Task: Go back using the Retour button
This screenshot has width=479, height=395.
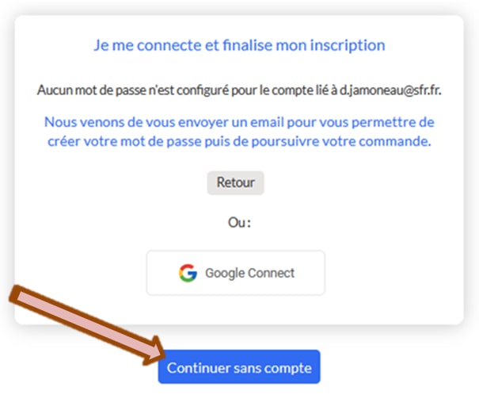Action: (x=235, y=182)
